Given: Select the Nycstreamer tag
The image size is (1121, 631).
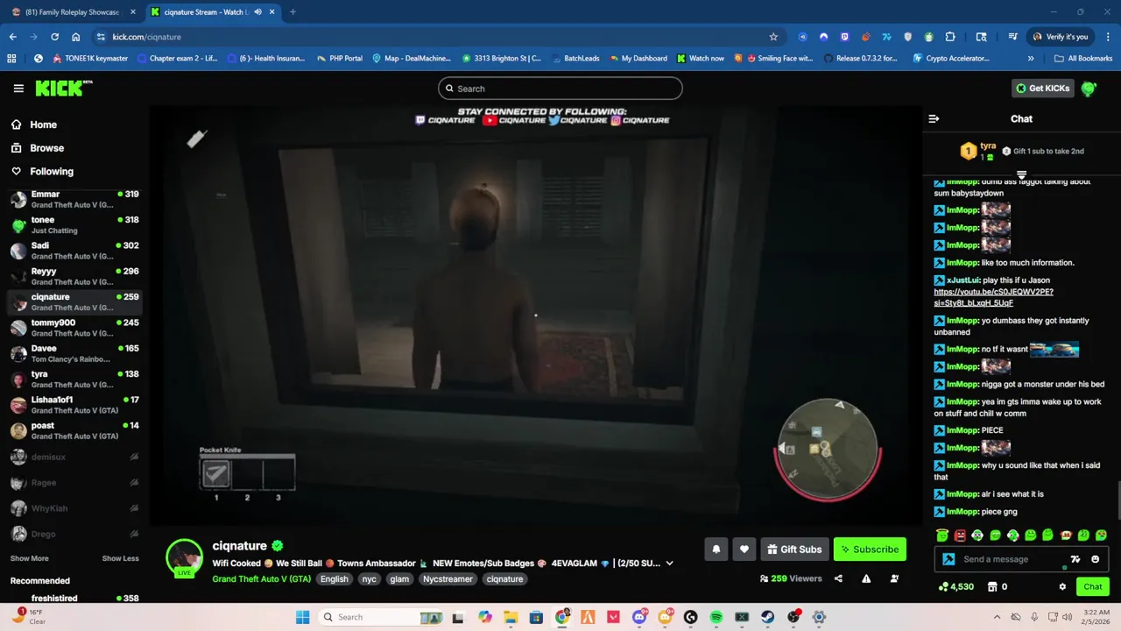Looking at the screenshot, I should click(448, 579).
